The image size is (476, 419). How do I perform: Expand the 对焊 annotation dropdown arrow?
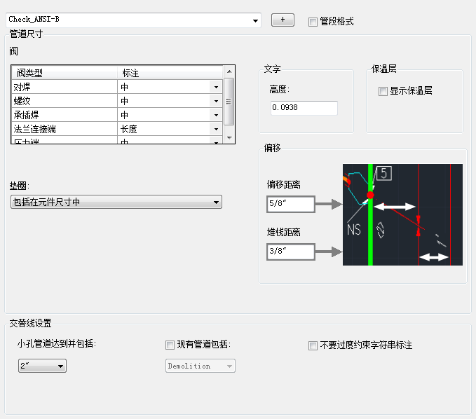pos(216,87)
